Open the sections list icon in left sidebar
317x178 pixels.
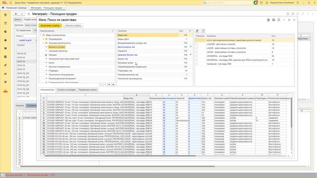pyautogui.click(x=5, y=15)
